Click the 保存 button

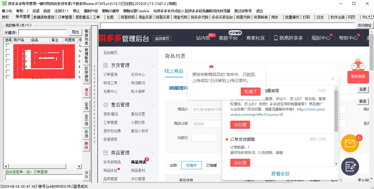pos(86,175)
